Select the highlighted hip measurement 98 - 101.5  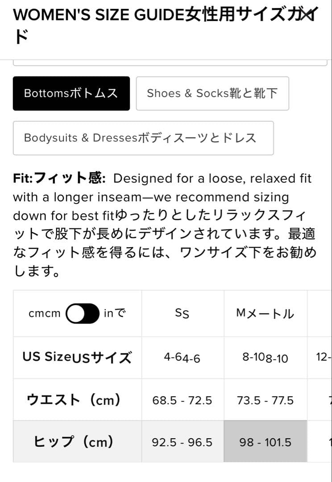[x=265, y=442]
